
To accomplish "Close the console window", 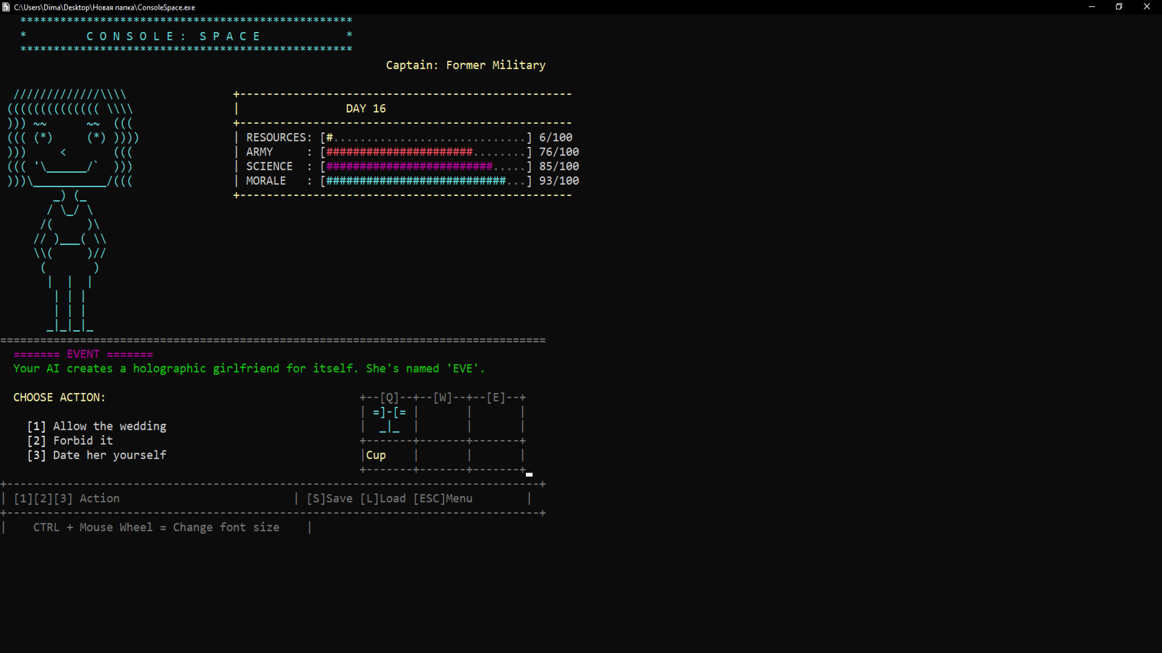I will point(1147,7).
